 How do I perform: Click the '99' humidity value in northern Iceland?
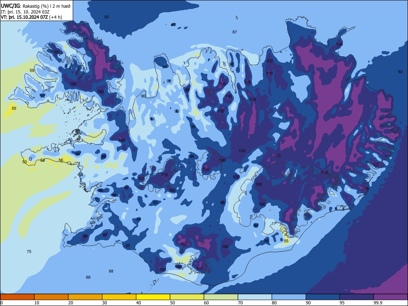coord(187,90)
